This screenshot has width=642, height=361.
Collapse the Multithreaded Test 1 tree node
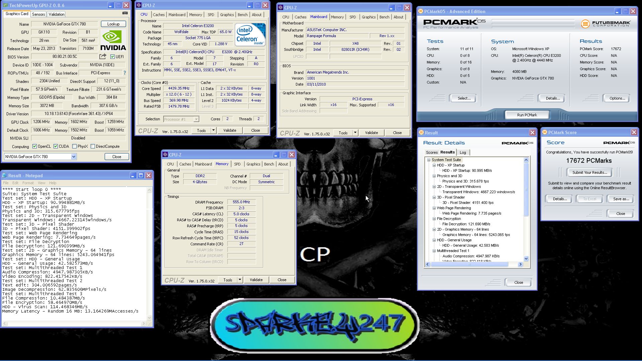click(x=434, y=251)
